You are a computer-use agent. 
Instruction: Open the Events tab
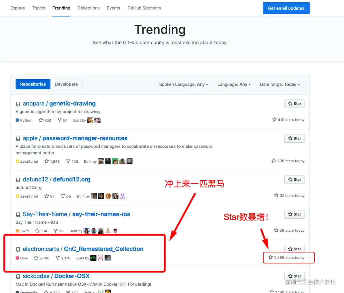coord(113,8)
